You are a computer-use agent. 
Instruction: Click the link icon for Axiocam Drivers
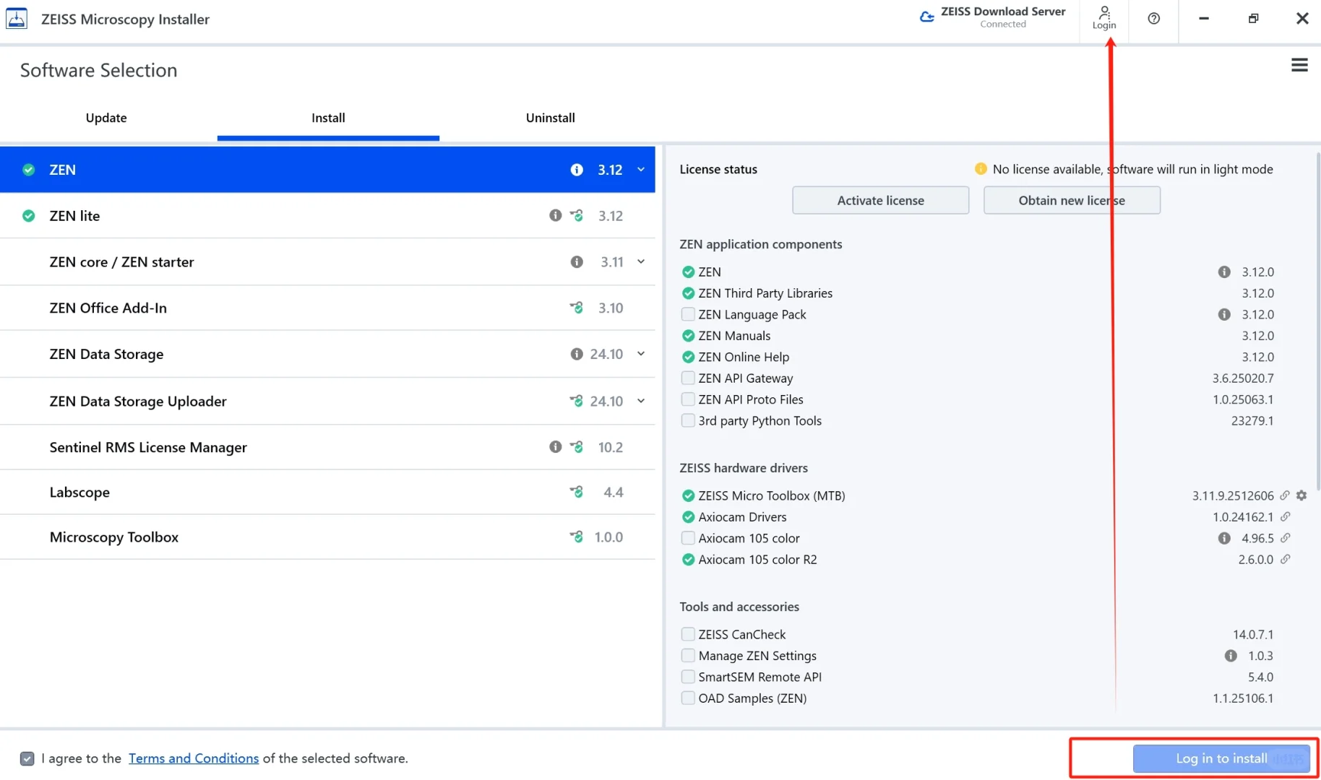[1285, 517]
